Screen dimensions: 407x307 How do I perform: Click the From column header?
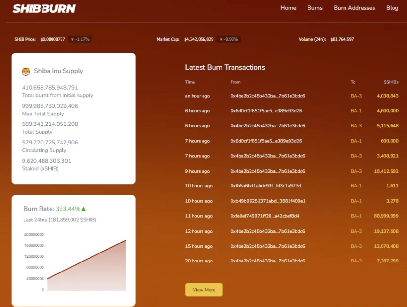click(x=235, y=82)
